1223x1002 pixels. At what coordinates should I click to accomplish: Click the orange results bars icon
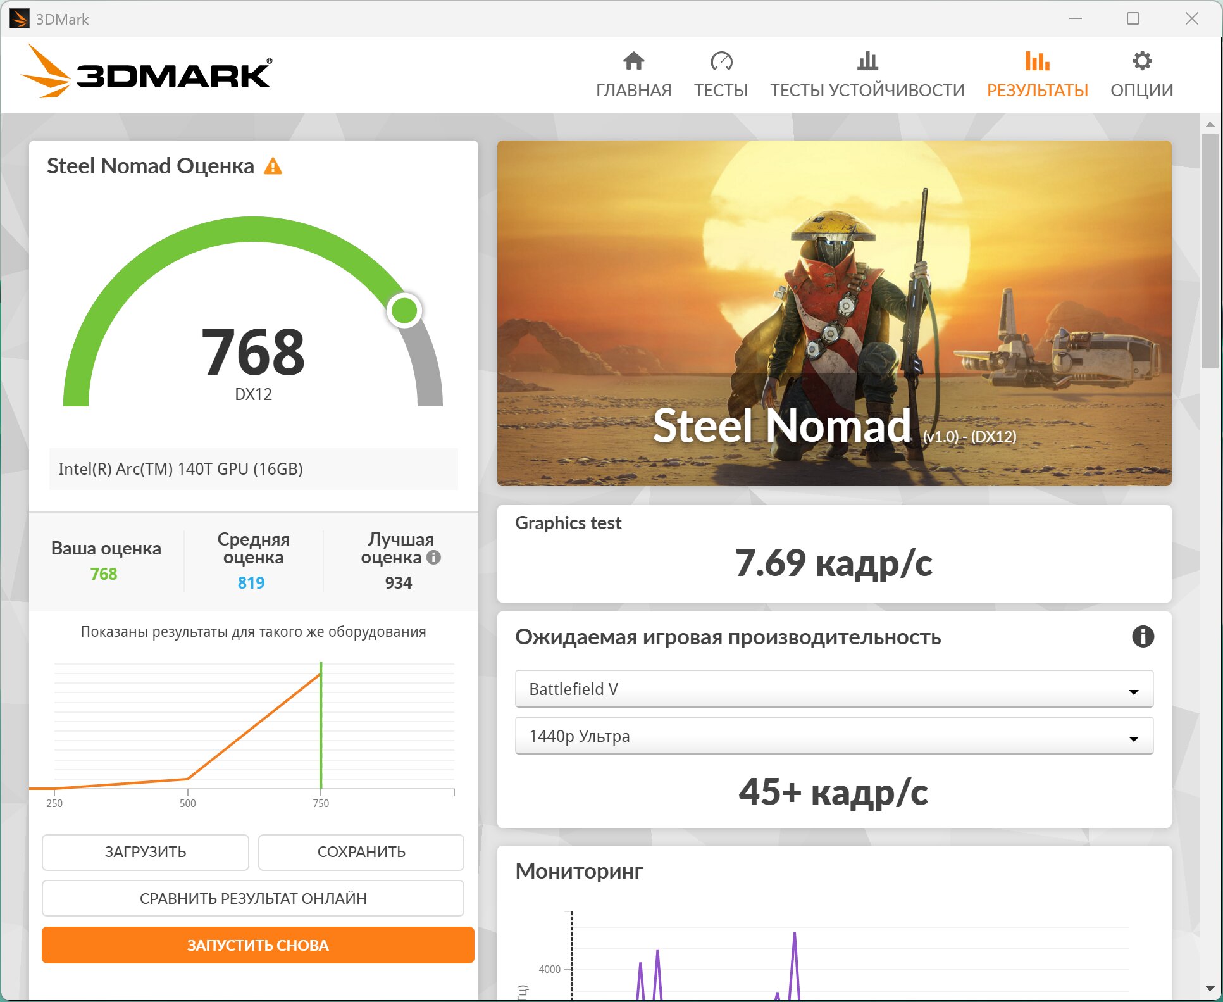(1038, 61)
